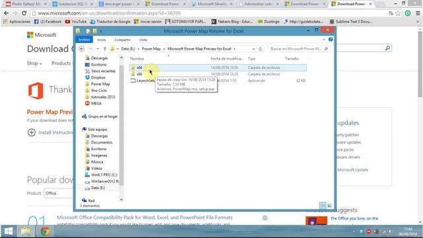Screen dimensions: 423x238
Task: Go back in Explorer navigation
Action: [x=81, y=49]
